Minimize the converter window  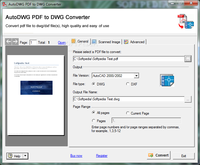point(172,3)
